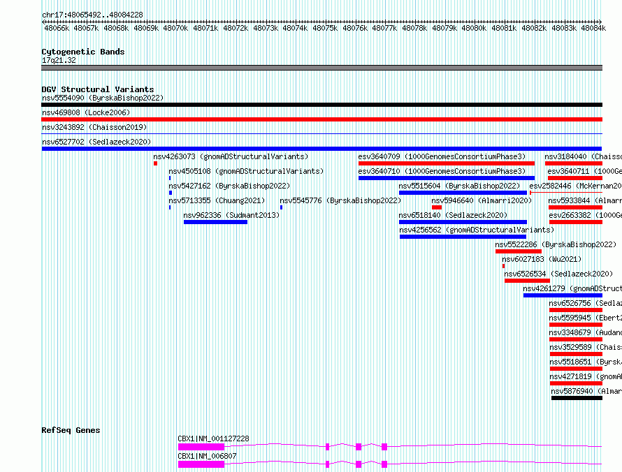Click the nsv5554090 (ByrskaBishop2022) label
The height and width of the screenshot is (472, 622).
click(x=103, y=98)
